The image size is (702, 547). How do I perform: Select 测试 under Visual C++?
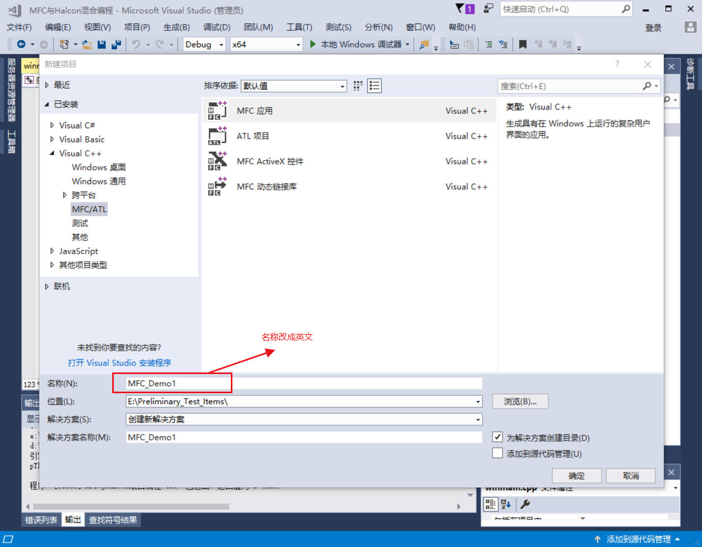(x=80, y=223)
